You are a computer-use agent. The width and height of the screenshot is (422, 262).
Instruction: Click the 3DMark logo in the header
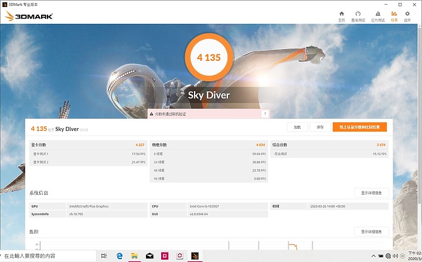coord(29,16)
